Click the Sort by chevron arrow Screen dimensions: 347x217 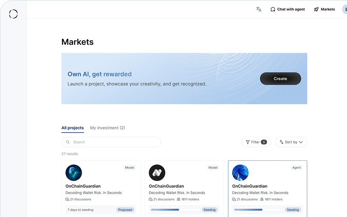(x=301, y=142)
